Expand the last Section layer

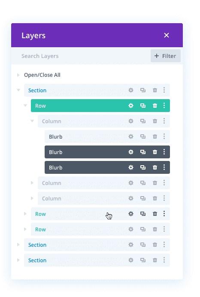[x=18, y=260]
